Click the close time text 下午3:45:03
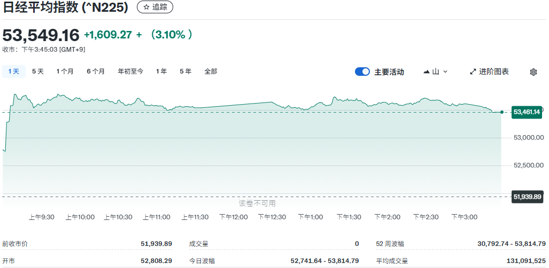Viewport: 549px width, 268px height. coord(40,49)
